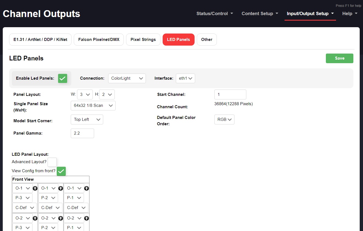
Task: Open the bottom-middle panel P-2 dropdown
Action: click(48, 227)
